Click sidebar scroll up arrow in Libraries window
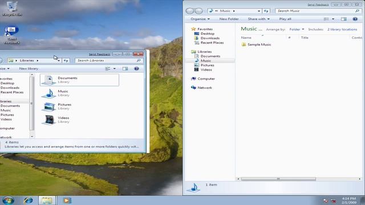The image size is (365, 205). (x=32, y=75)
